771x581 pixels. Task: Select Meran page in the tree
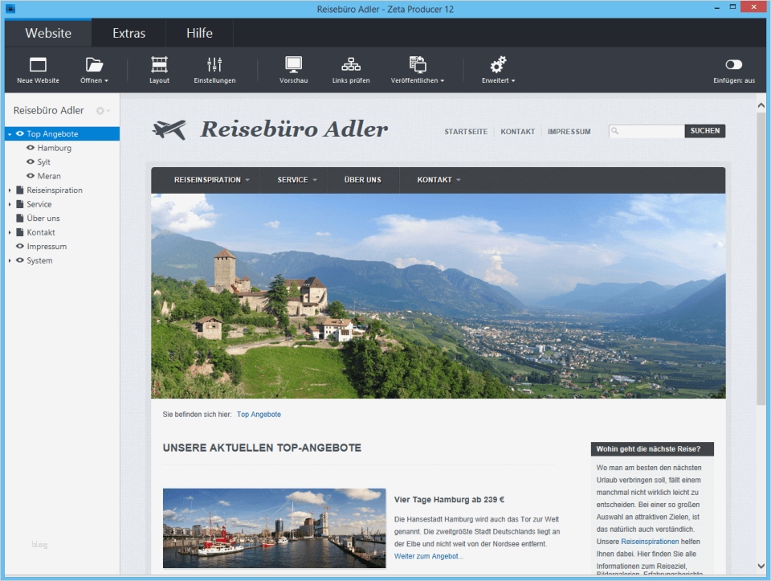click(49, 176)
